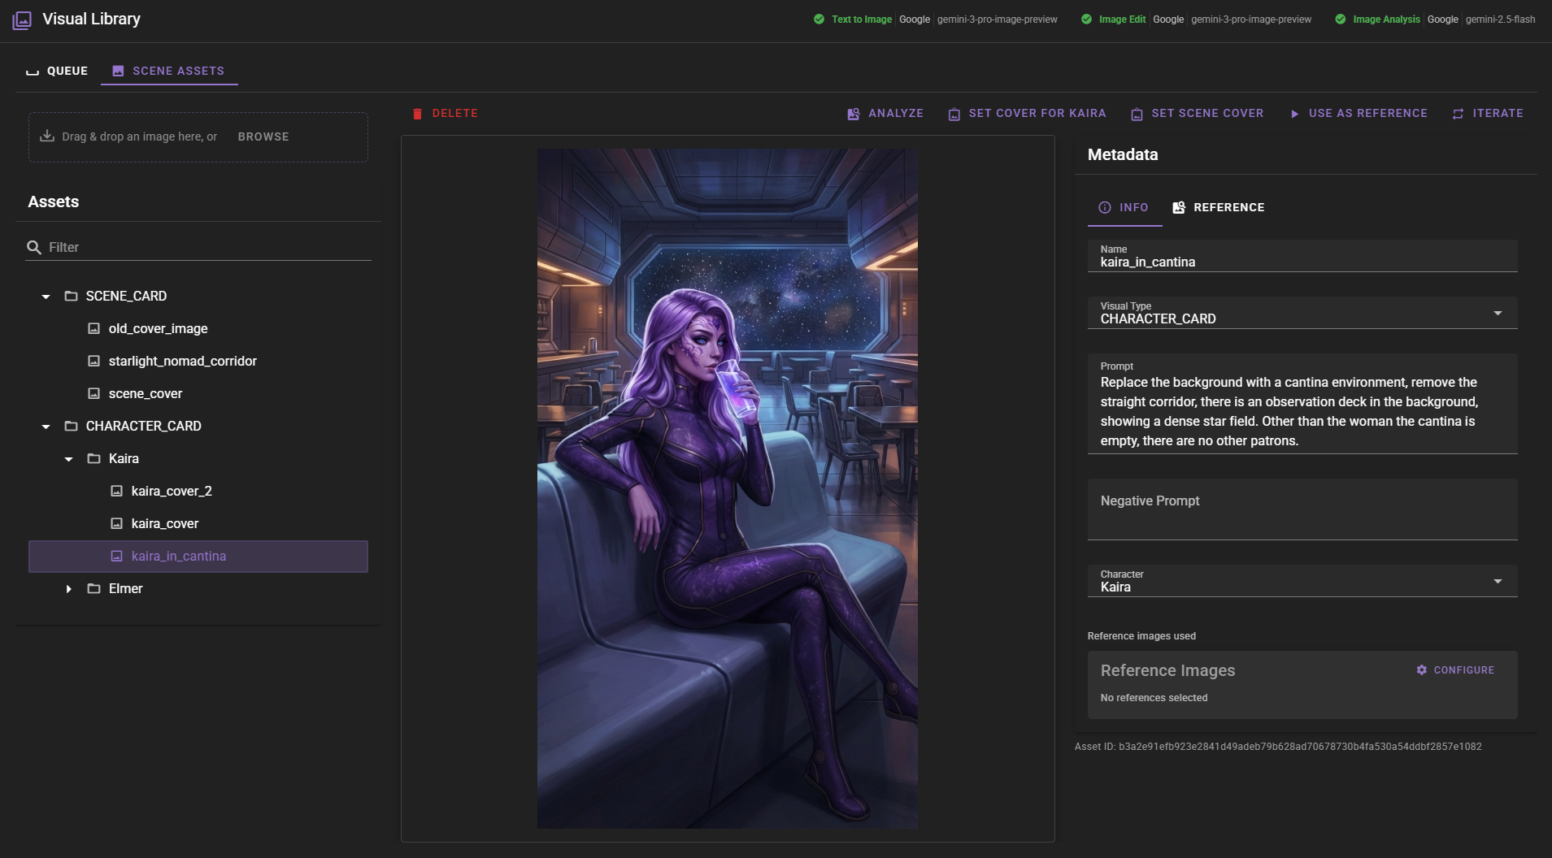The image size is (1552, 858).
Task: Select the kaira_cover_2 asset
Action: coord(172,491)
